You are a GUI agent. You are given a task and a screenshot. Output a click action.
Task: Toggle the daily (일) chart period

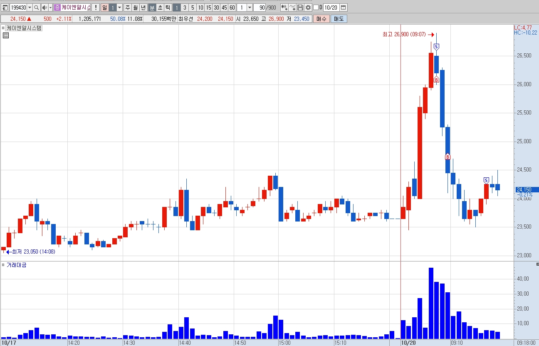(104, 7)
